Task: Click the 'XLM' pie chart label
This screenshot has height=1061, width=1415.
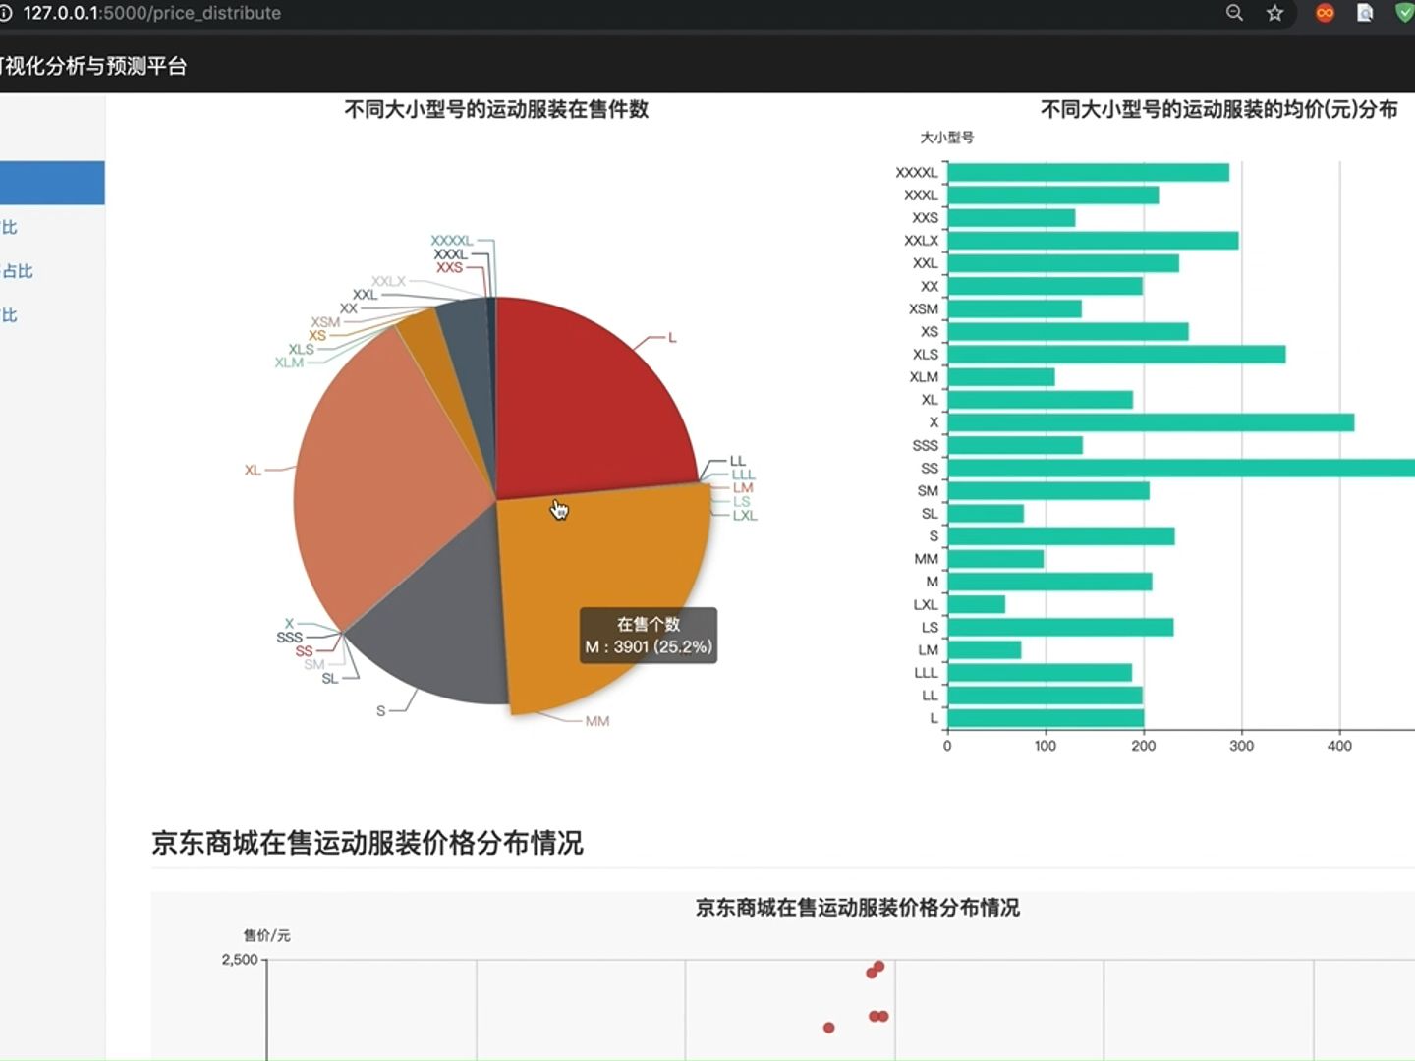Action: click(x=289, y=363)
